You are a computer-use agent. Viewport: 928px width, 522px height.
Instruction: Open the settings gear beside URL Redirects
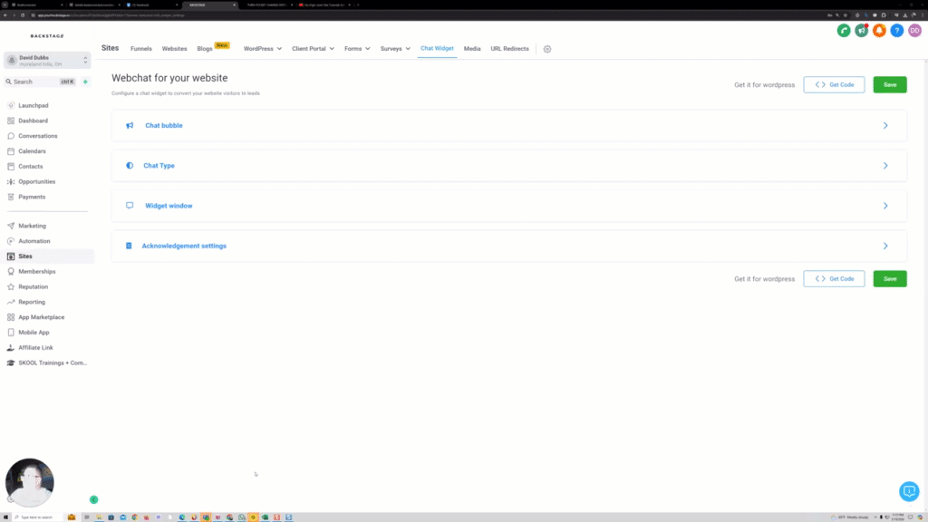point(547,49)
